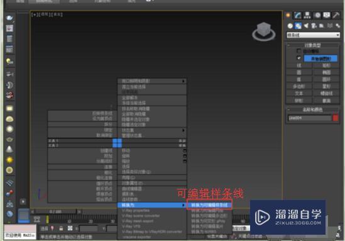
Task: Choose 转换为 in the quad menu
Action: click(x=152, y=205)
